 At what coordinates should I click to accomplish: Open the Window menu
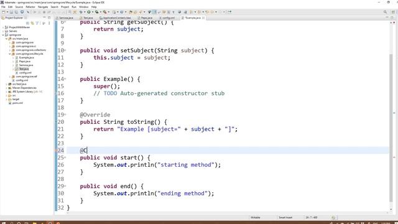pos(83,7)
